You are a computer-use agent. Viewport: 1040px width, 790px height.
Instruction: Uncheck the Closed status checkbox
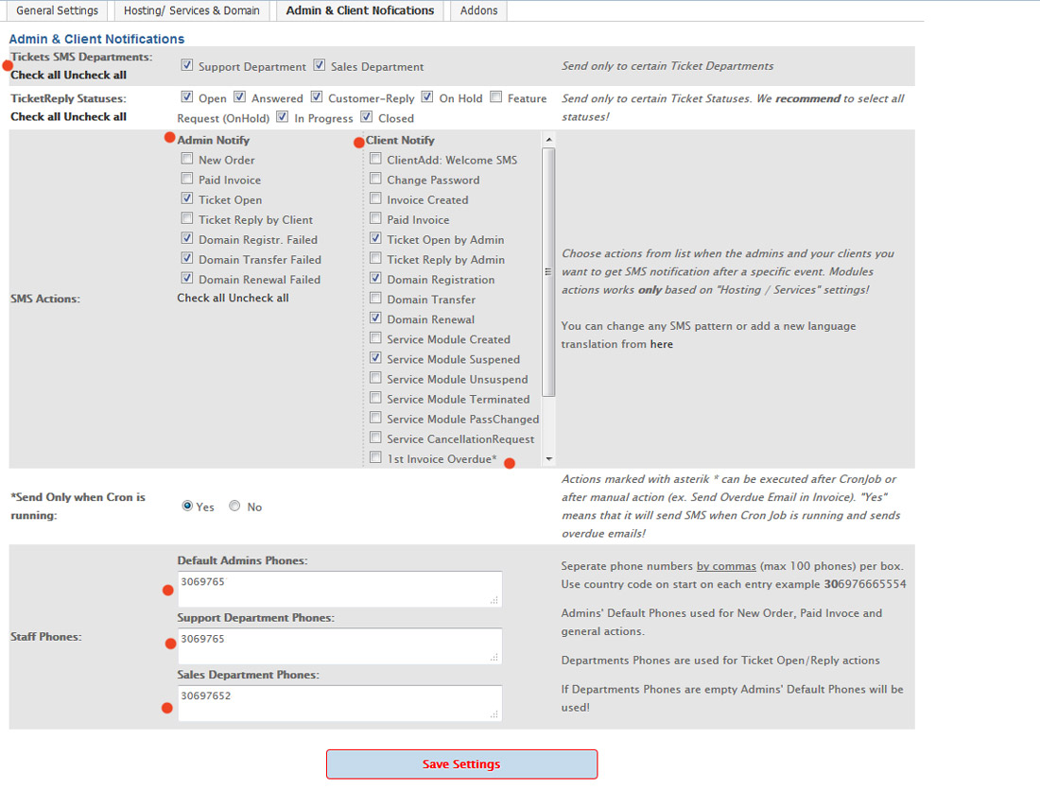point(367,116)
